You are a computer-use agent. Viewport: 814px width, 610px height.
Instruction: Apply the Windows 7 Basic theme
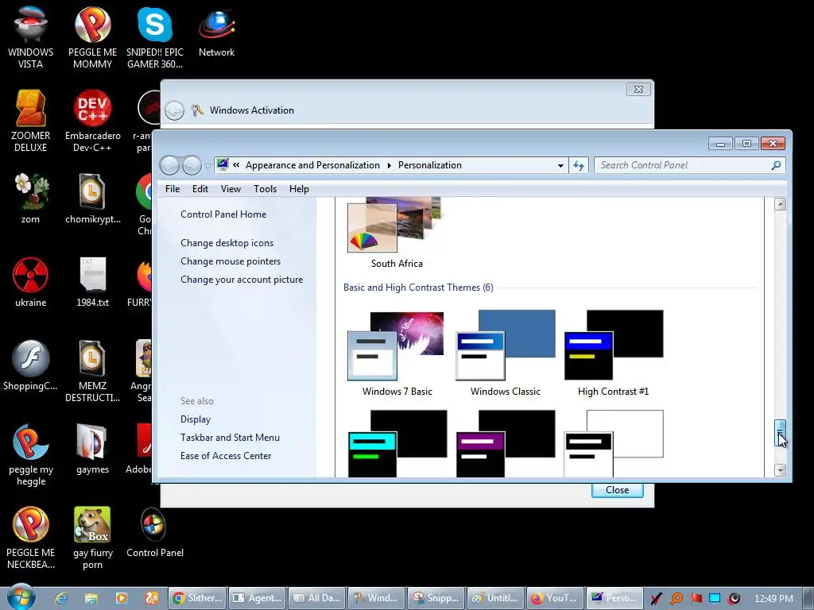397,353
